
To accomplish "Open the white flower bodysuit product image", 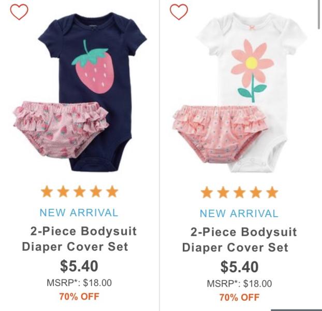I will [240, 92].
